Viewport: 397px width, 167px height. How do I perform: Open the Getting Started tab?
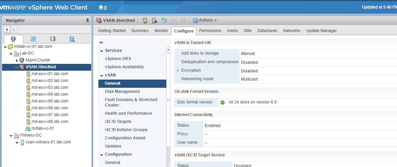click(112, 30)
